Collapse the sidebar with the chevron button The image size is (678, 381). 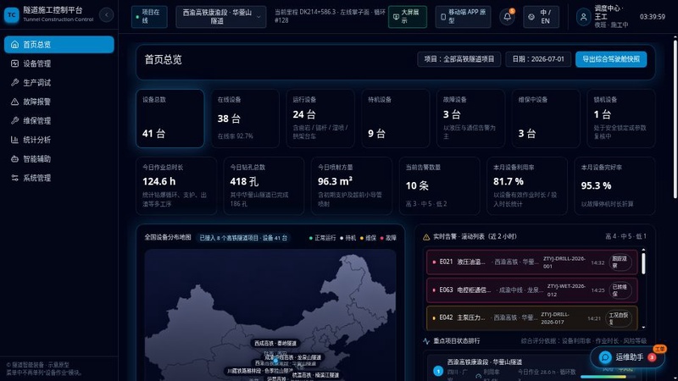click(x=106, y=15)
